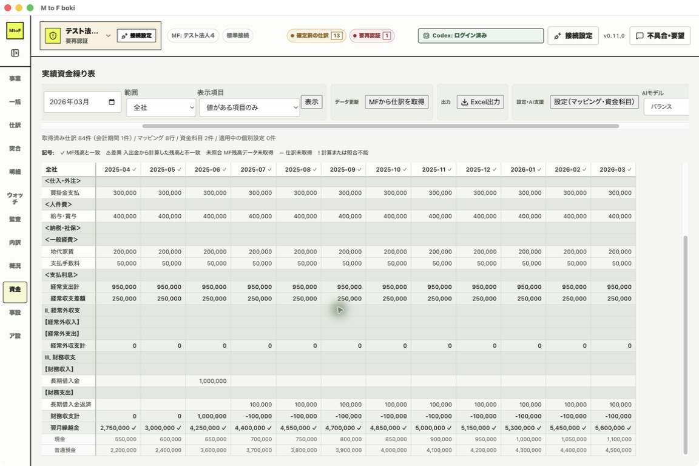Screen dimensions: 699x466
Task: Select the 長期借入金返済 row label
Action: [71, 405]
